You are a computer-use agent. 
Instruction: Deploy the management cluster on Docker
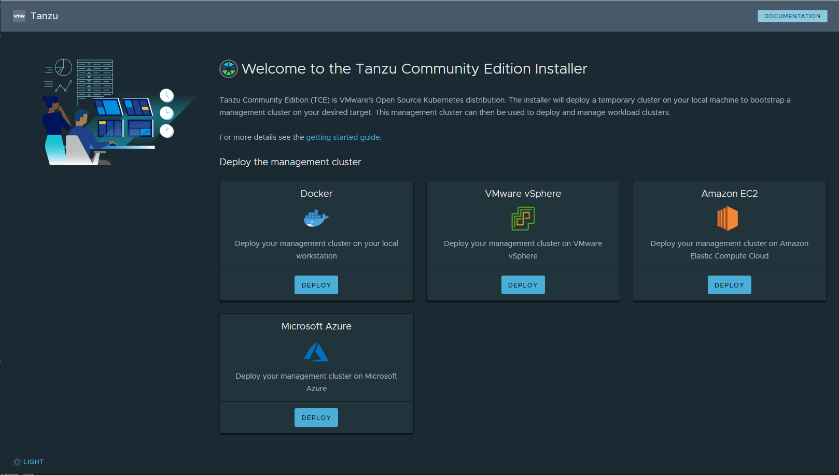pos(316,284)
